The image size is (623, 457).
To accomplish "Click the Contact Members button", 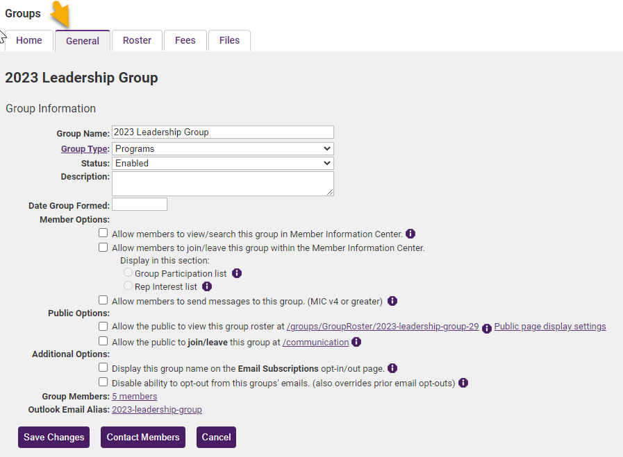I will [143, 437].
